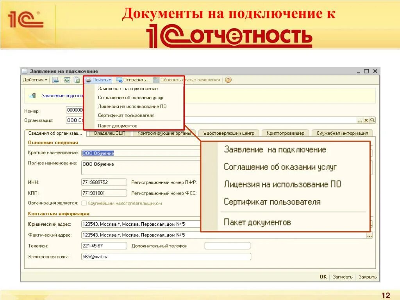Open the Действия dropdown menu

[x=35, y=80]
